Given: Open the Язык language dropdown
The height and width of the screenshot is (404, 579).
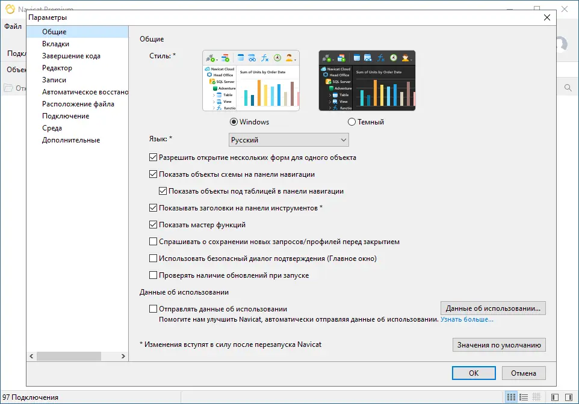Looking at the screenshot, I should click(289, 140).
